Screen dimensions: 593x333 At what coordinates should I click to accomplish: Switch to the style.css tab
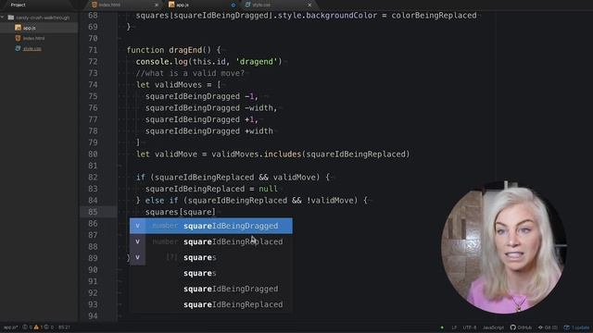278,5
